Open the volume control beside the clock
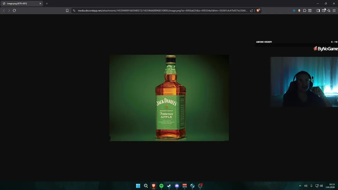Screen dimensions: 338x190 (x=321, y=186)
